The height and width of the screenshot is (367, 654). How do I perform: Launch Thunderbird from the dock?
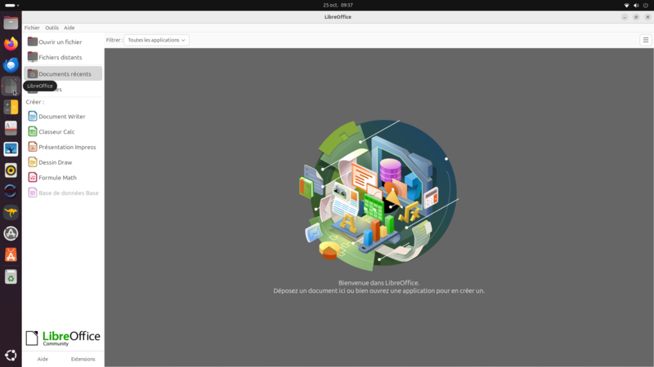pyautogui.click(x=11, y=65)
